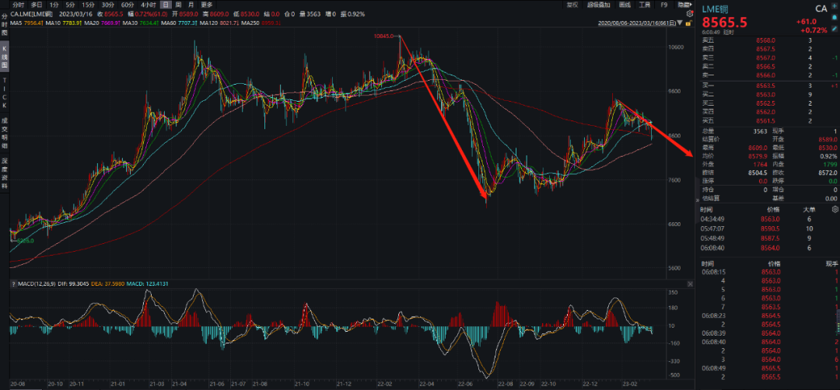The width and height of the screenshot is (840, 390).
Task: Click the 大单 column header
Action: 809,210
